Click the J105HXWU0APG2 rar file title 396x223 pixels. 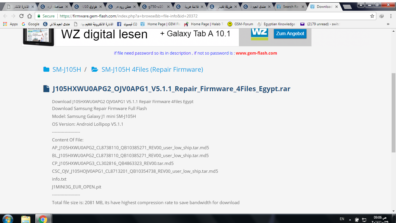[171, 89]
